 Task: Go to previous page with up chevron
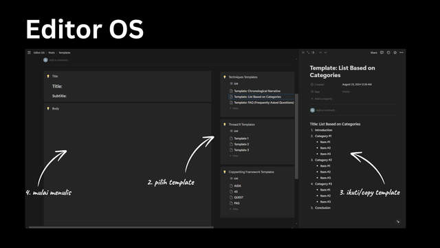click(320, 52)
